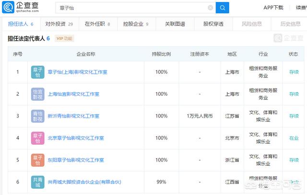
Task: Switch to 在外任职 tab
Action: point(97,24)
